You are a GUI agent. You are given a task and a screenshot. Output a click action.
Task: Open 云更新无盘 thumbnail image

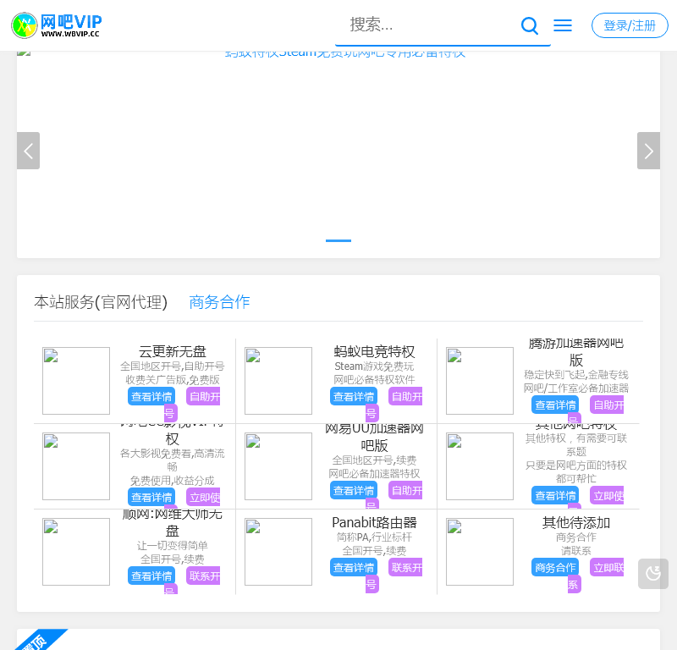coord(76,381)
